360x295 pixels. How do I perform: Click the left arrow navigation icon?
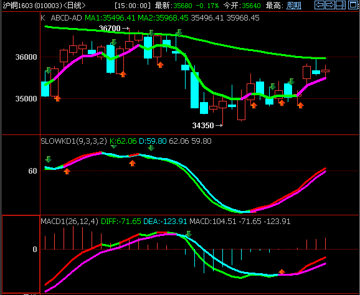point(319,5)
